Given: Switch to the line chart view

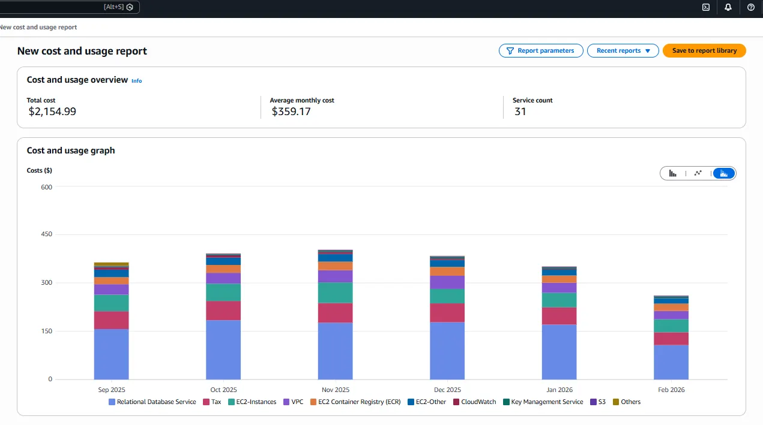Looking at the screenshot, I should pos(698,173).
